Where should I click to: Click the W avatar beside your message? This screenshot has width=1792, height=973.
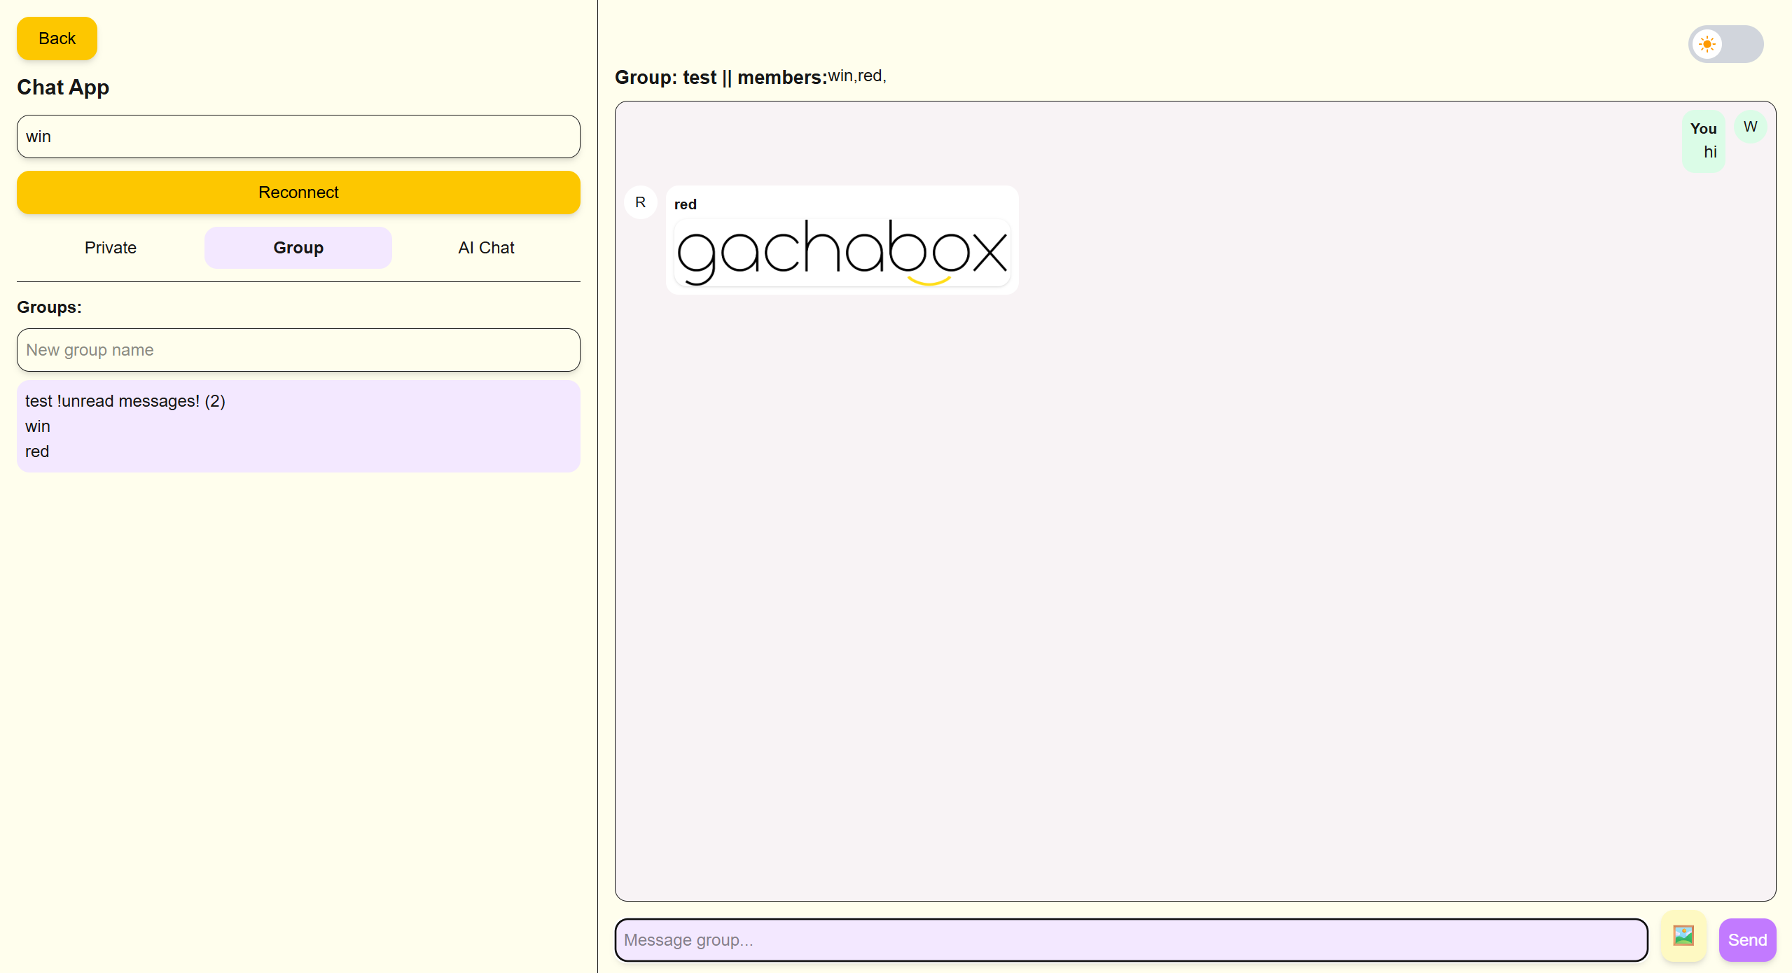1750,127
